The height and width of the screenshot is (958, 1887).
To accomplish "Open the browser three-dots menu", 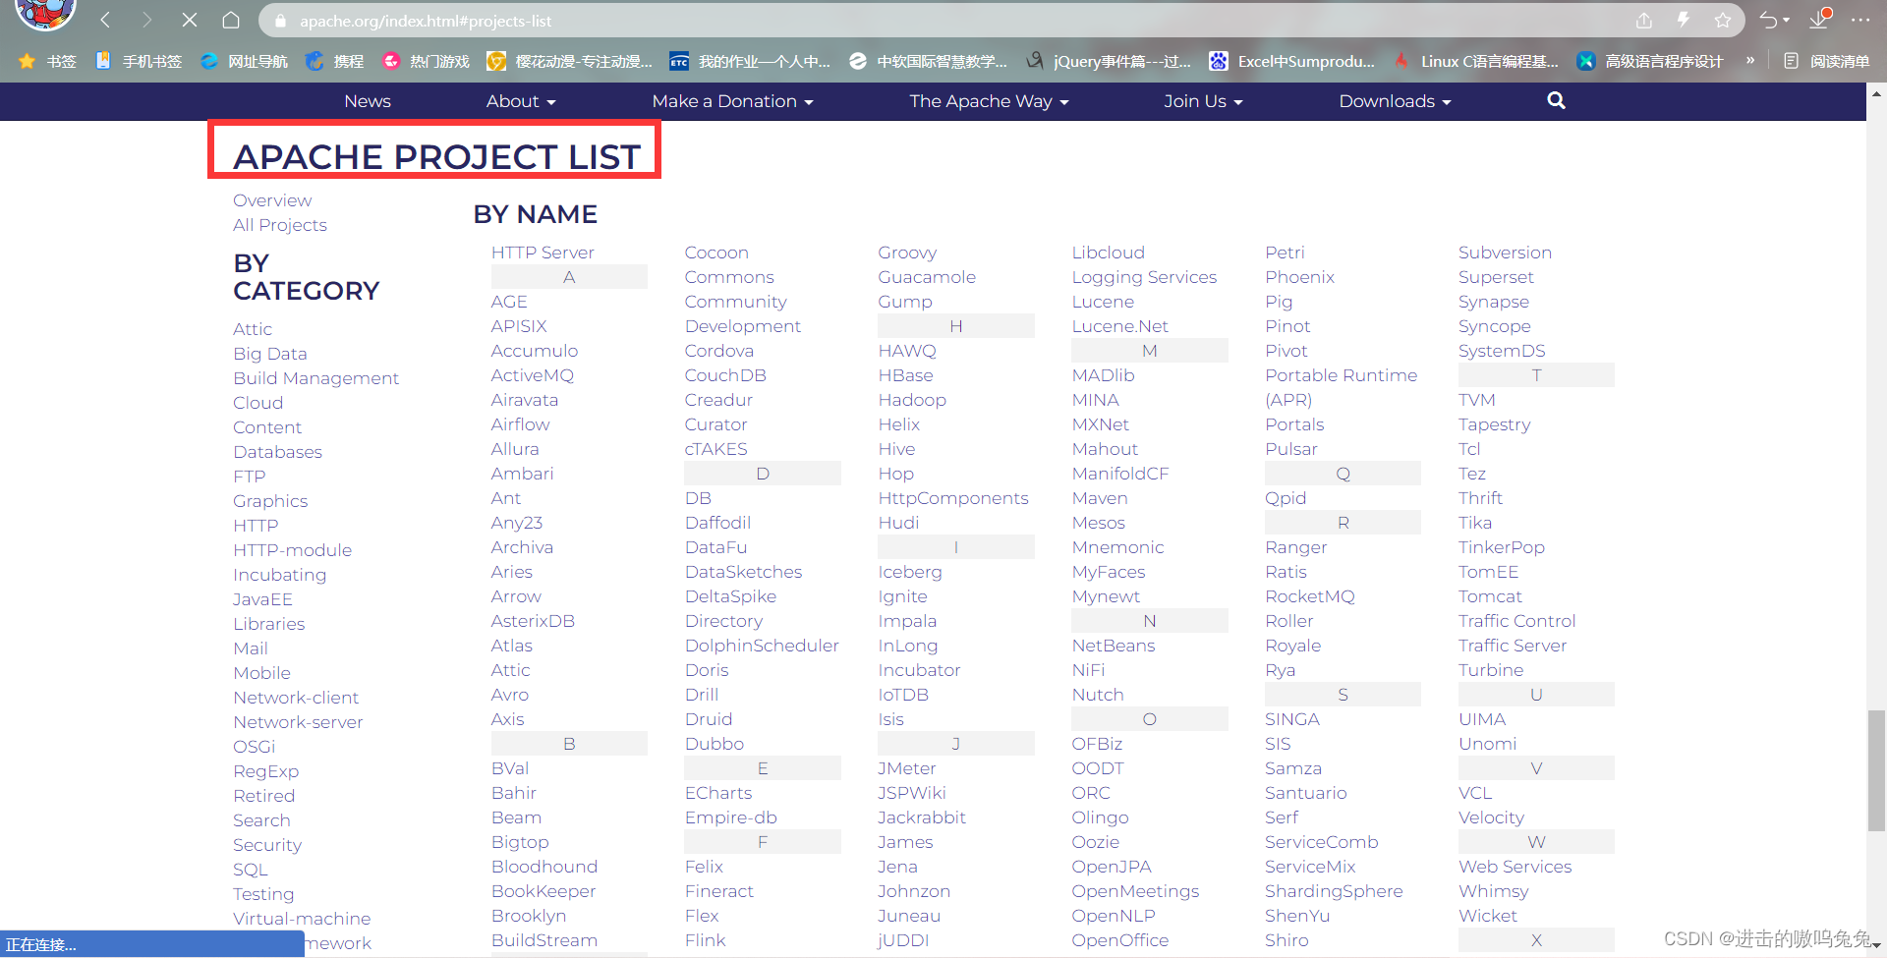I will click(1860, 20).
